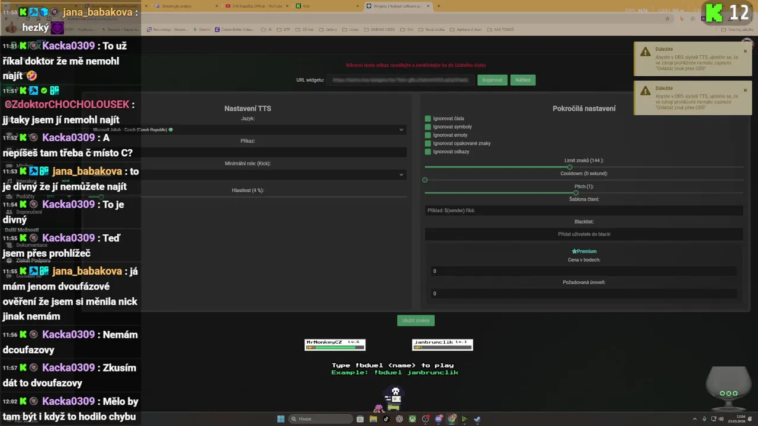Uncheck the Ignorovat odkazy checkbox

pyautogui.click(x=428, y=151)
